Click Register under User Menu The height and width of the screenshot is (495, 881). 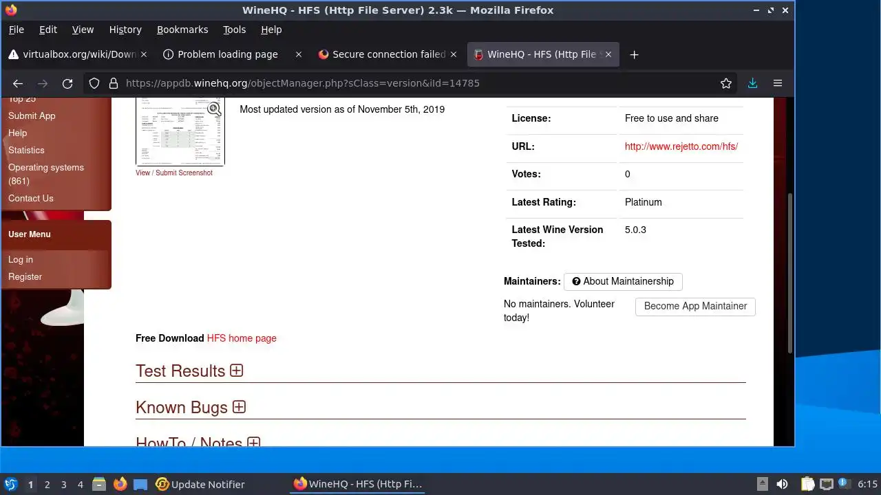(x=25, y=276)
